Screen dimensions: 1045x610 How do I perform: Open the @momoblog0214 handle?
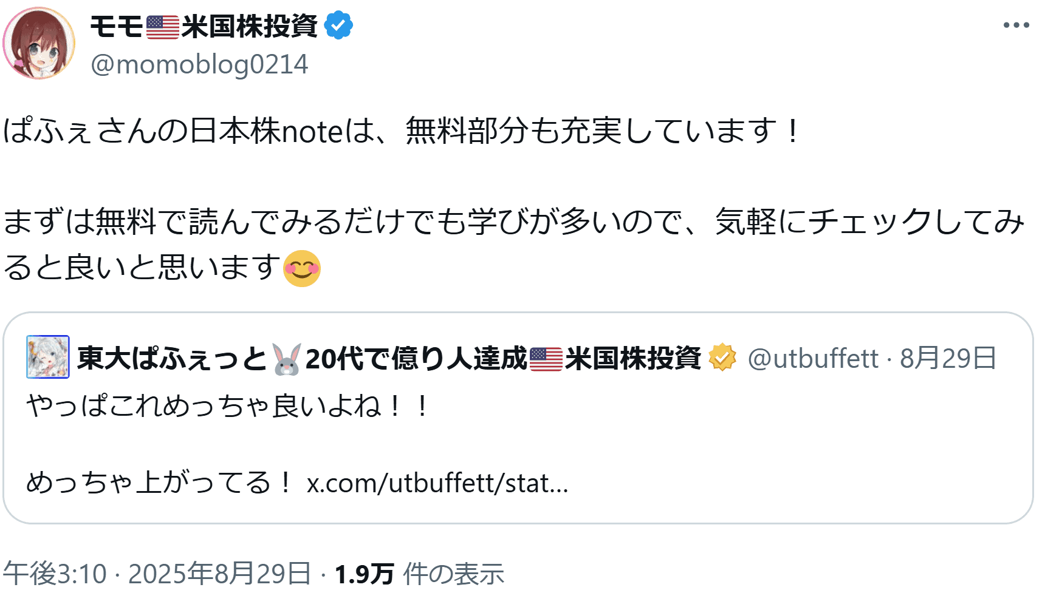[x=199, y=64]
